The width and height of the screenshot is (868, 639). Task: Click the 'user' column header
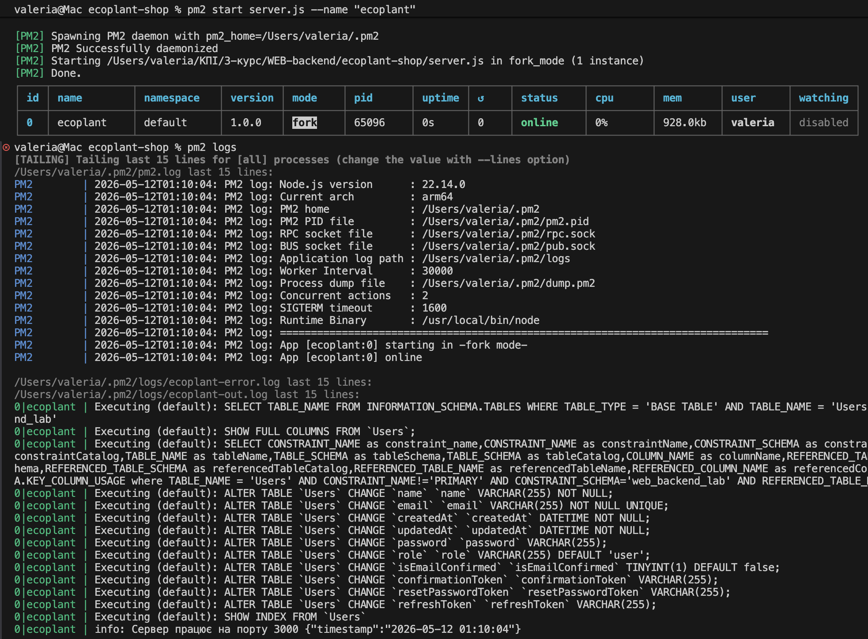[x=743, y=98]
